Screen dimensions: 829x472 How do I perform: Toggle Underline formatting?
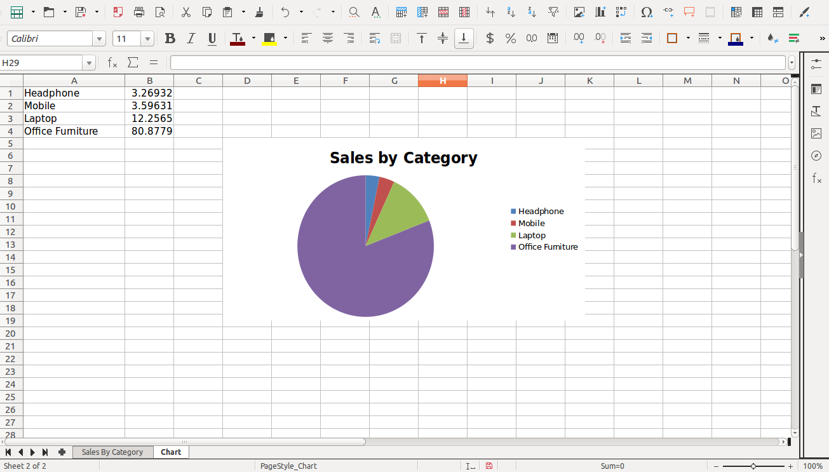click(x=212, y=39)
